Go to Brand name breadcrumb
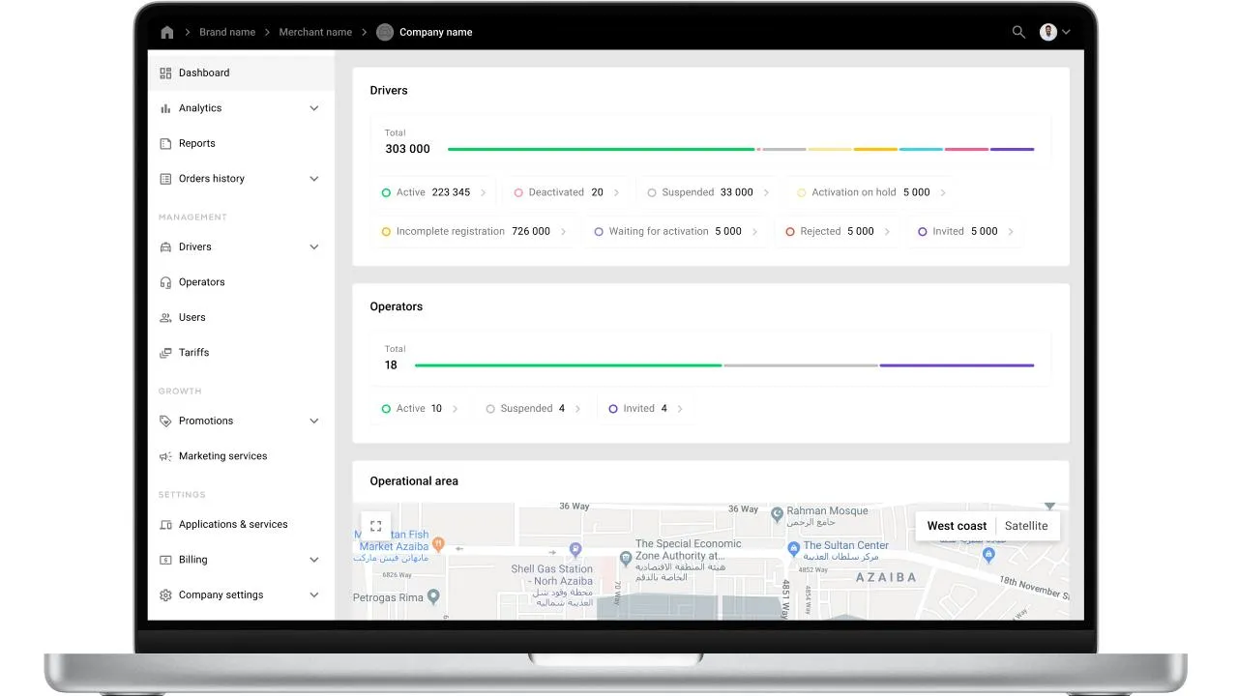The width and height of the screenshot is (1238, 696). [227, 32]
